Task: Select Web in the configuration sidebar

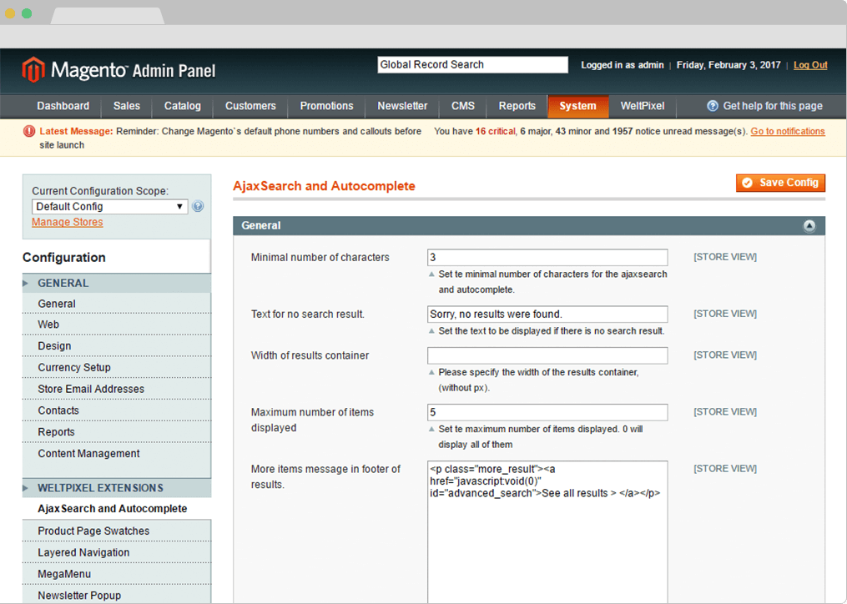Action: click(x=117, y=325)
